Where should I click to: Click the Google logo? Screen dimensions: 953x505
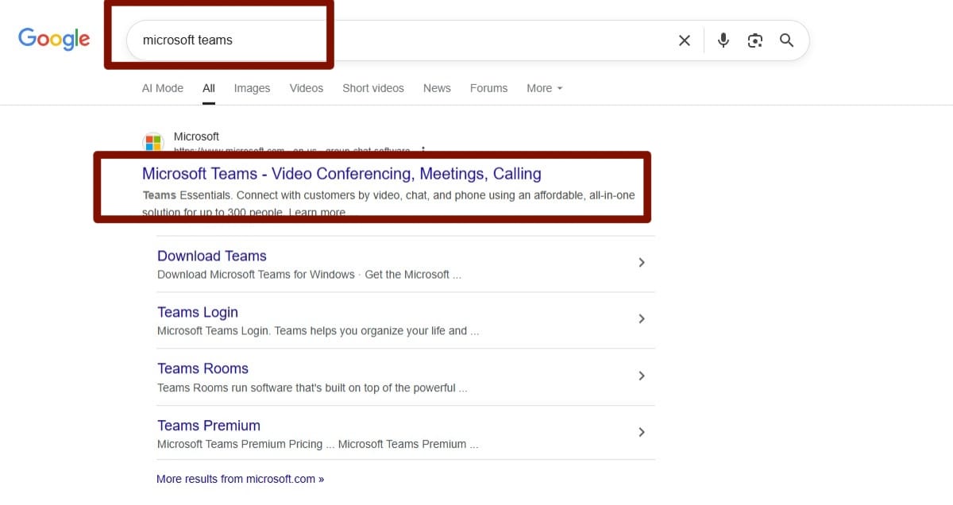tap(54, 39)
